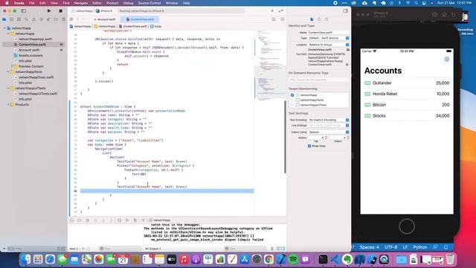Expand the Preview Content folder
The width and height of the screenshot is (476, 268).
pyautogui.click(x=12, y=66)
